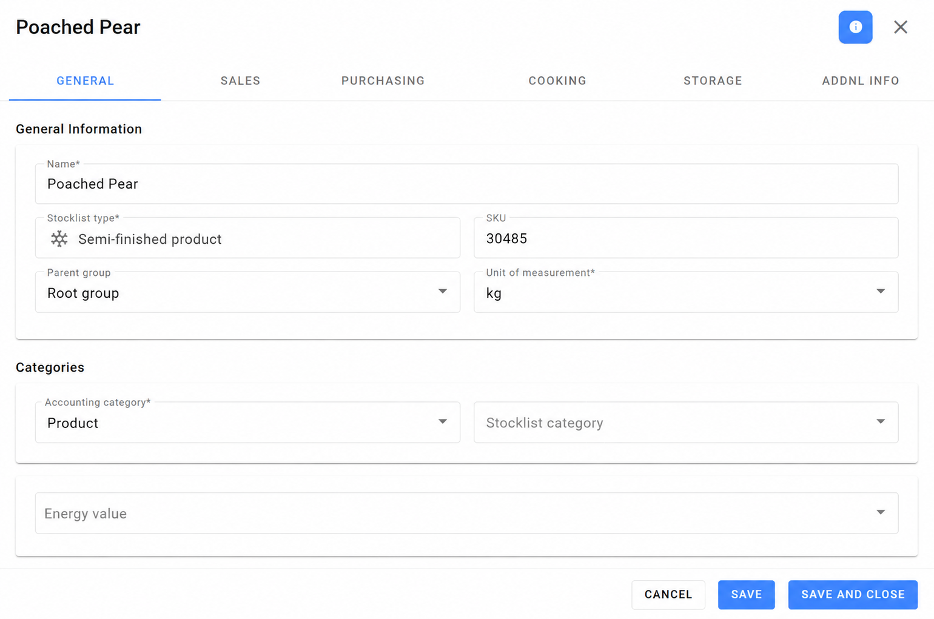Switch to the Addnl Info tab
The height and width of the screenshot is (619, 934).
click(860, 81)
